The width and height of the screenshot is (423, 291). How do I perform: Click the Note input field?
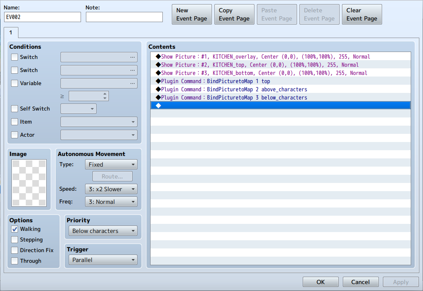coord(124,17)
